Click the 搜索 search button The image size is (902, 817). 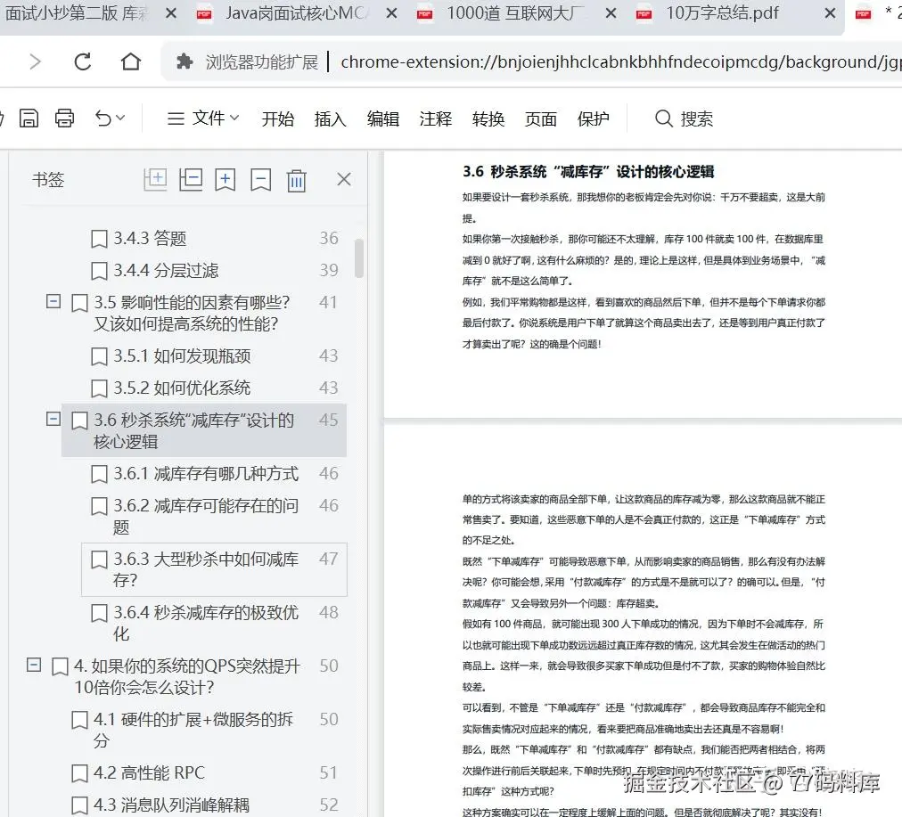click(684, 119)
